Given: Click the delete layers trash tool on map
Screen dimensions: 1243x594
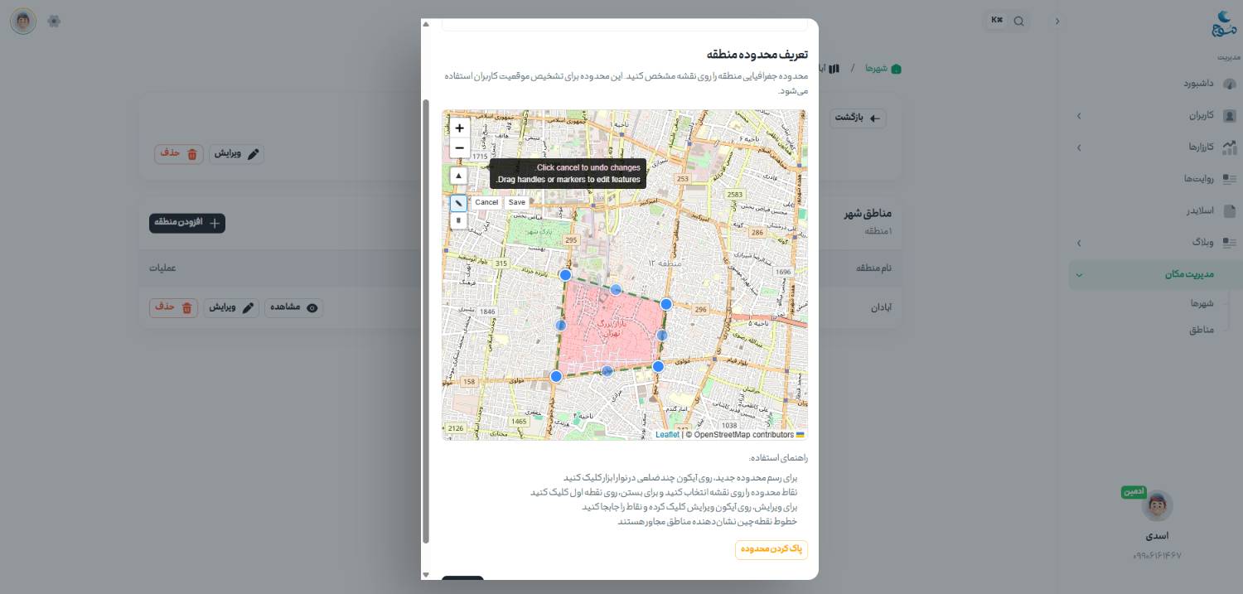Looking at the screenshot, I should 458,220.
